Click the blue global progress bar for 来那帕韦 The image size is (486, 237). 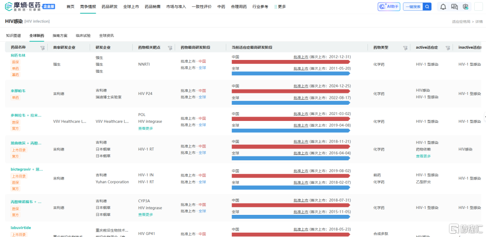[291, 103]
